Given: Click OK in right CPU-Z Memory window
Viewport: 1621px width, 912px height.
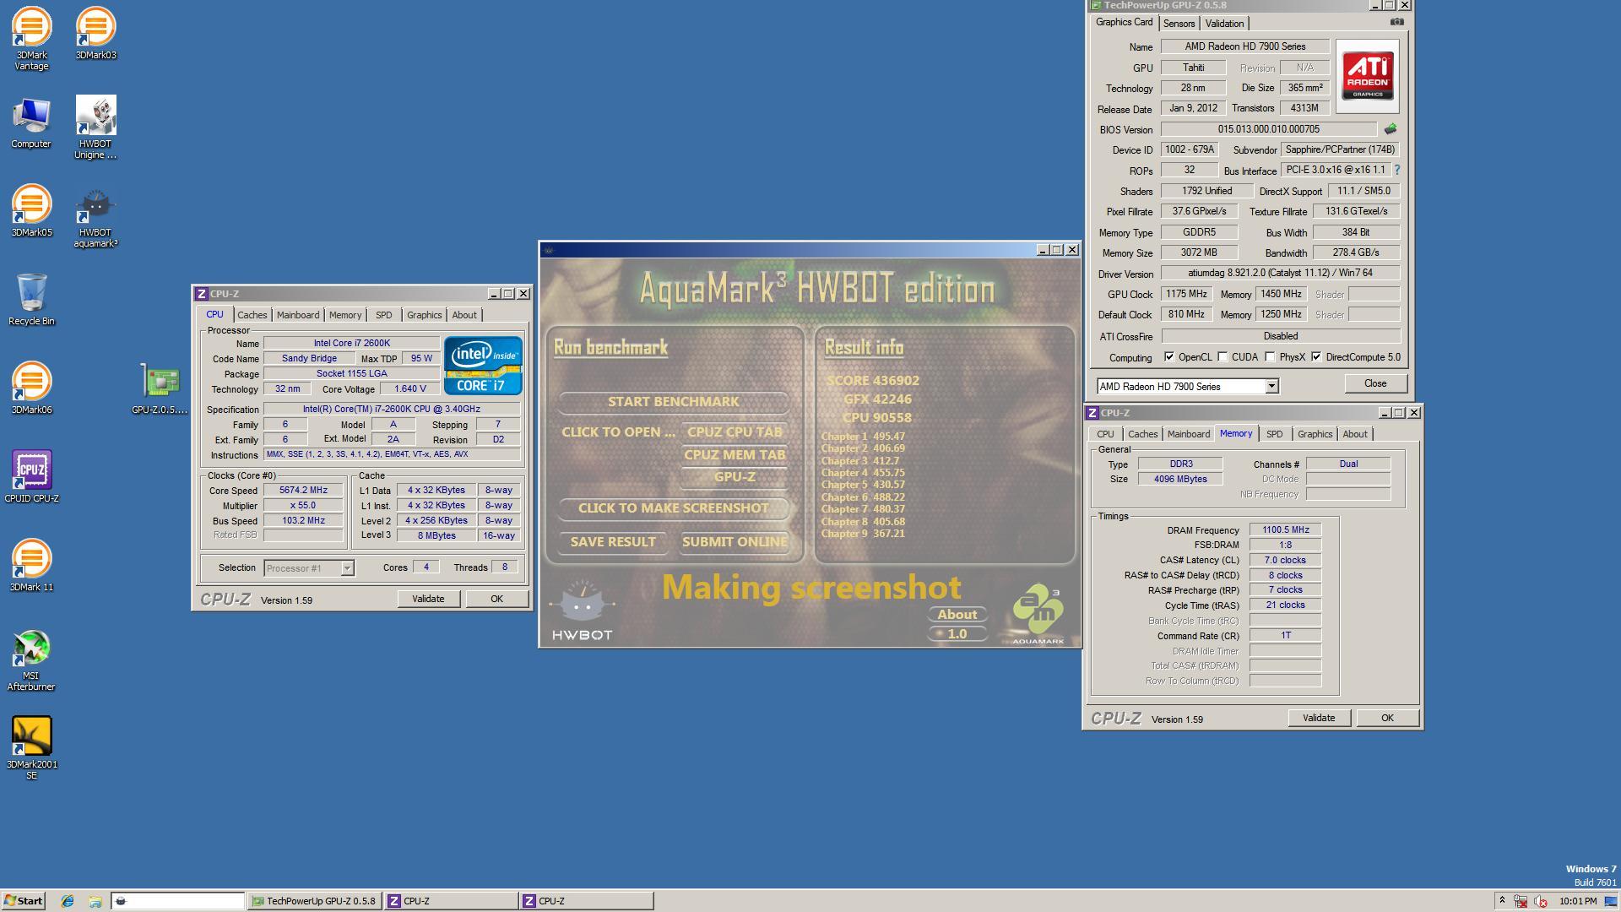Looking at the screenshot, I should (1387, 718).
